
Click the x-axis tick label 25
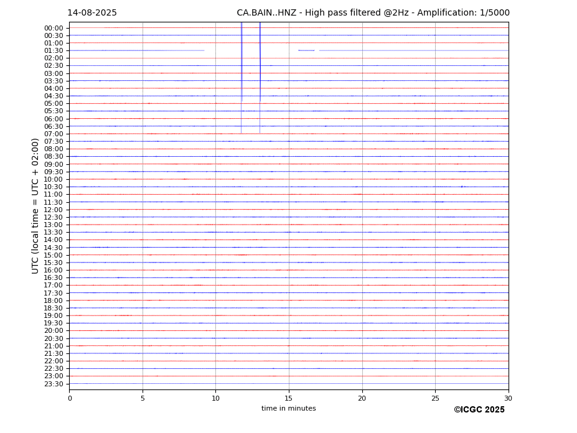[x=435, y=398]
